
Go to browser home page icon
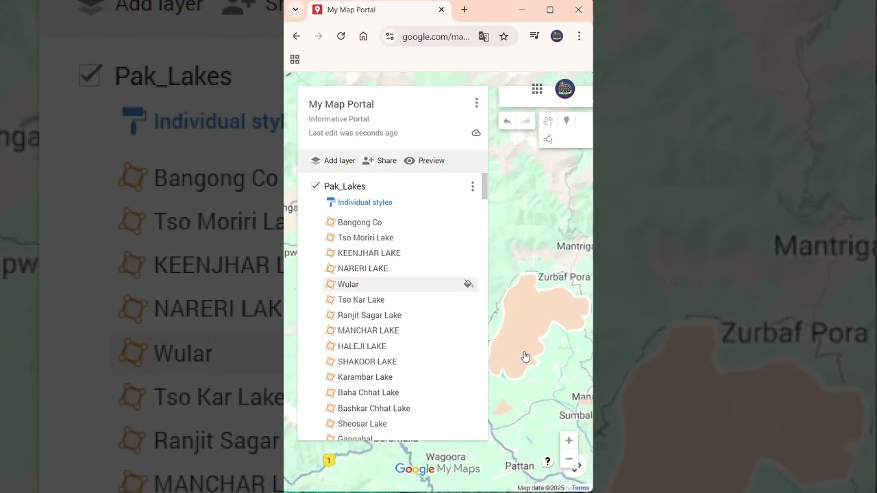click(x=363, y=36)
